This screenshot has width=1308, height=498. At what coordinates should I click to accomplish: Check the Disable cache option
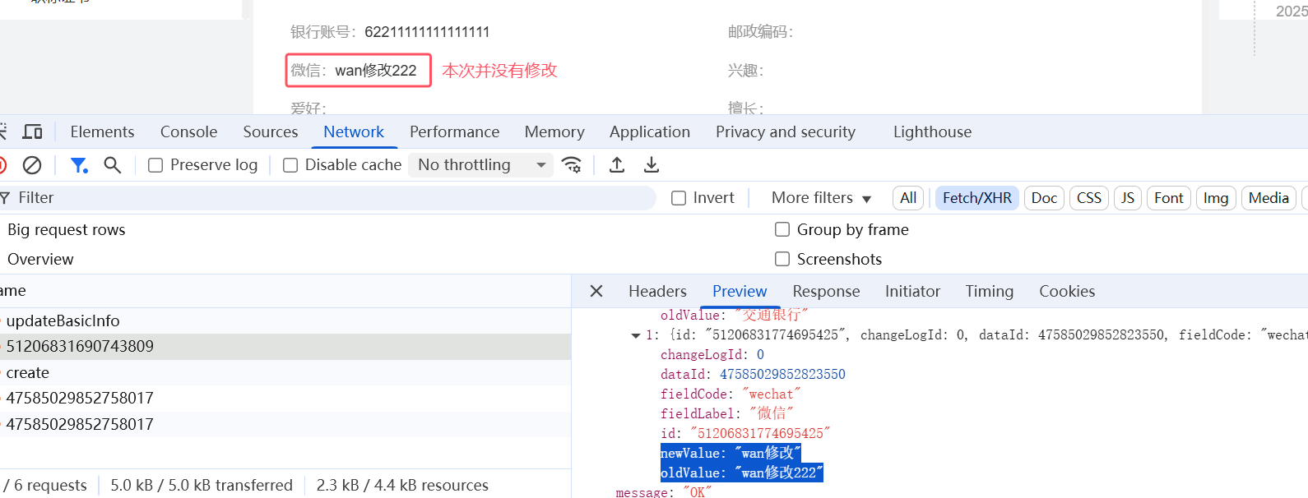290,165
